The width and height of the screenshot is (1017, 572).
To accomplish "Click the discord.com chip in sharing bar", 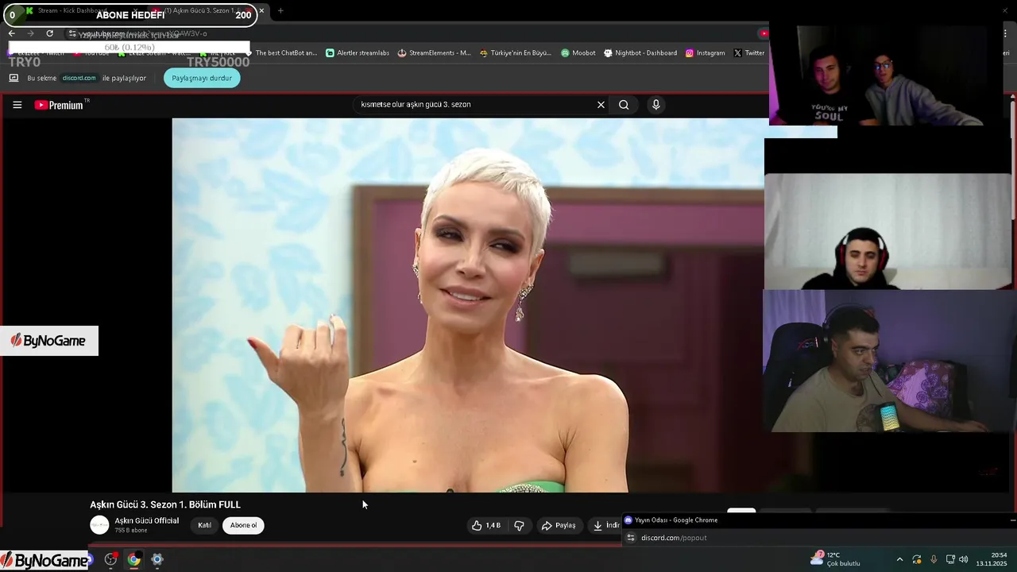I will tap(79, 78).
